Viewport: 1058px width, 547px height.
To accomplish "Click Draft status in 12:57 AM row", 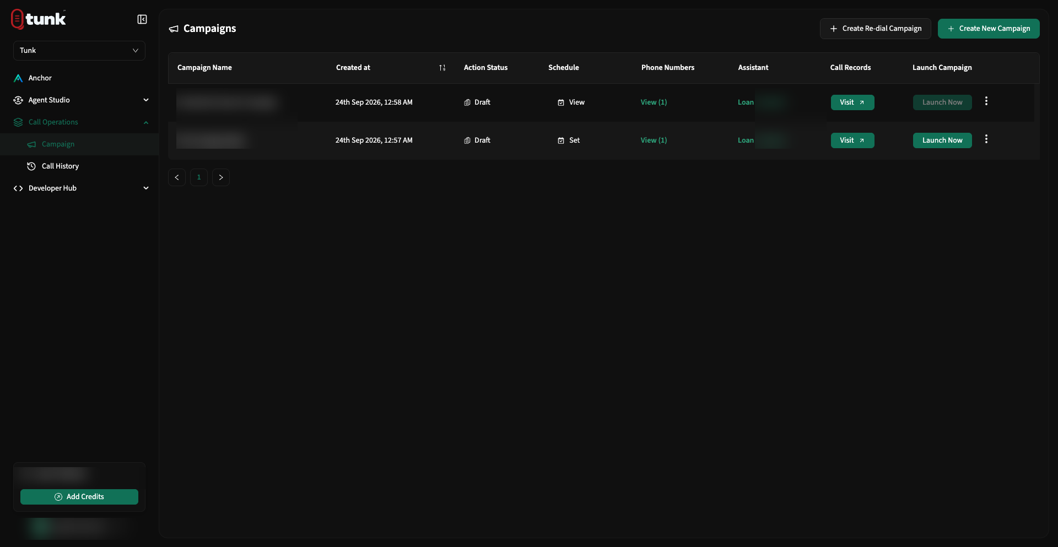I will coord(477,140).
